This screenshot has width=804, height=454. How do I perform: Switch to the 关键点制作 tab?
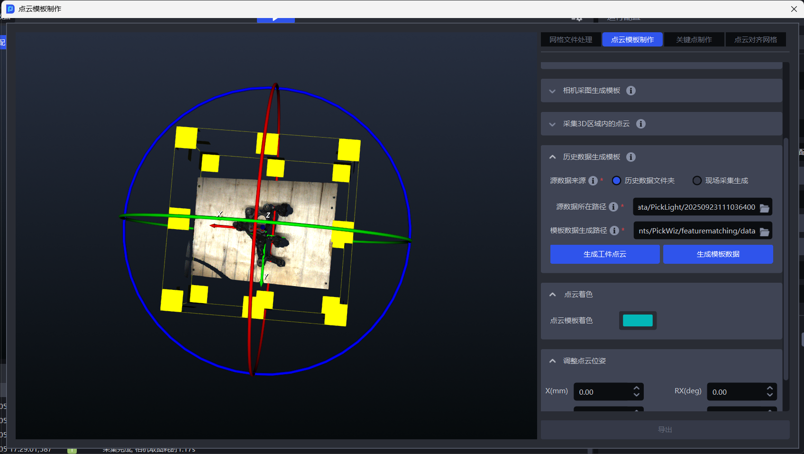pos(694,40)
